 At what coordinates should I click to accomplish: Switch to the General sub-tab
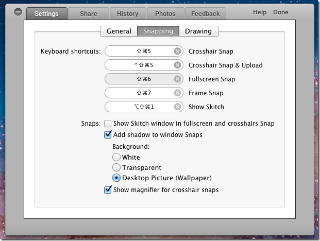[x=119, y=31]
